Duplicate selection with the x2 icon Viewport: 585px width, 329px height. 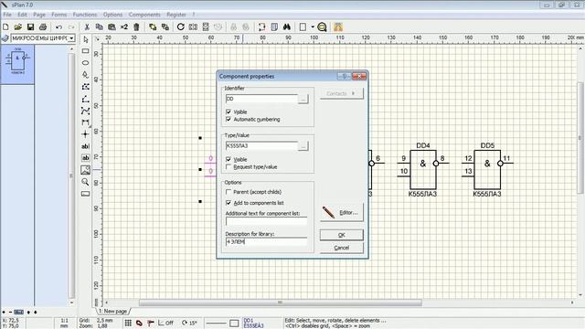tap(124, 27)
